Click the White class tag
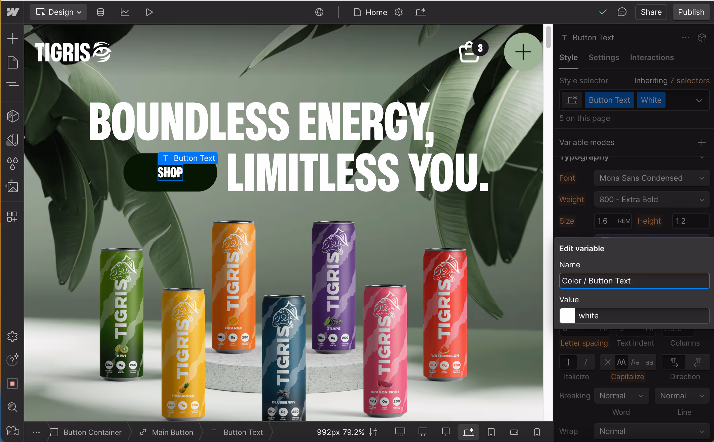This screenshot has width=714, height=442. [651, 100]
